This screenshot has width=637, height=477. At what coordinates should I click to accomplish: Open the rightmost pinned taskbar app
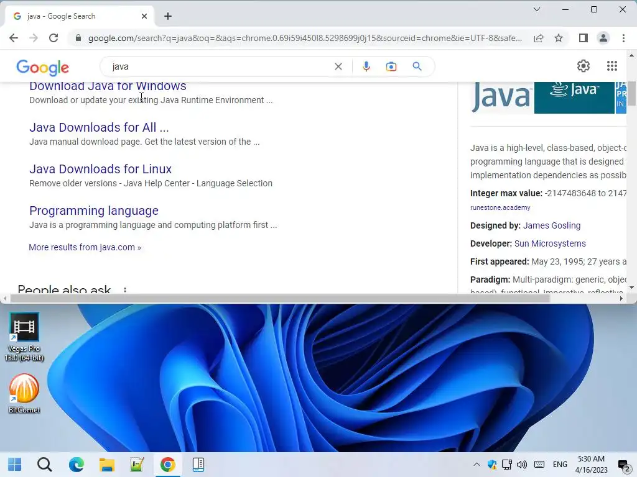198,465
